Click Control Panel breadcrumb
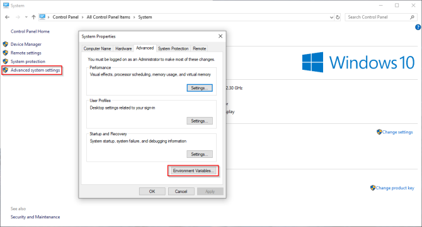The width and height of the screenshot is (422, 227). [66, 17]
